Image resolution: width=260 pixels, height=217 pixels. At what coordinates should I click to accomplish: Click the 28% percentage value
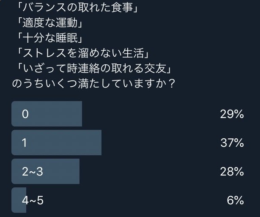tap(232, 172)
